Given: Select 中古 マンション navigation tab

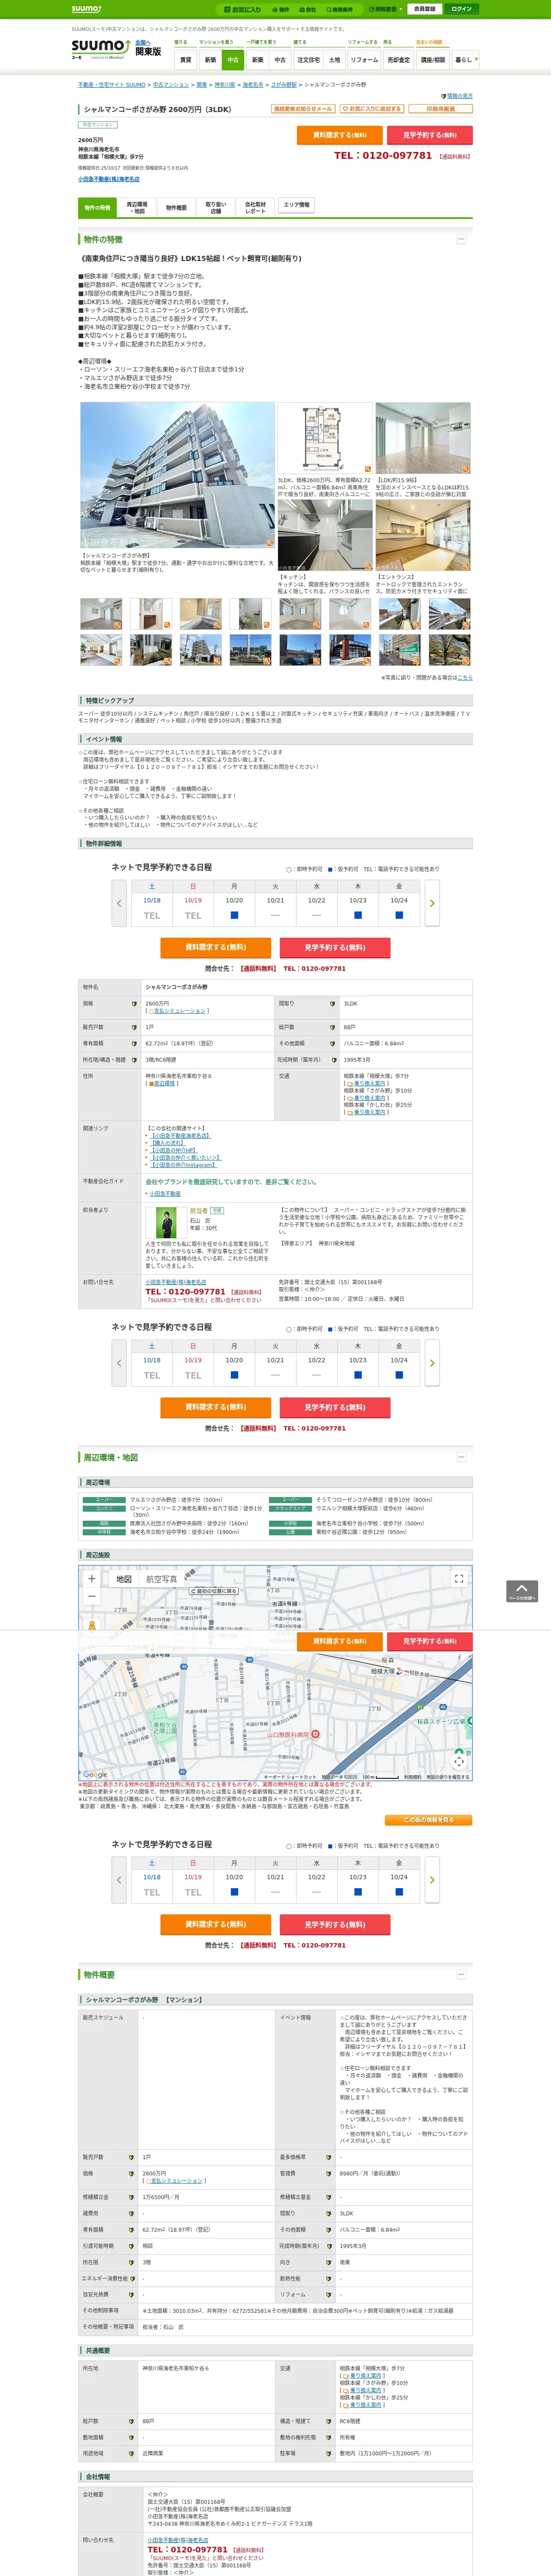Looking at the screenshot, I should [x=233, y=60].
